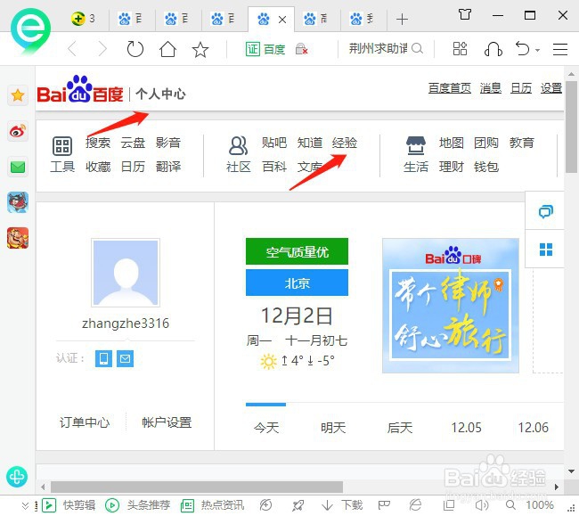Click the Baidu 口碑 lawyer ad banner

click(451, 306)
